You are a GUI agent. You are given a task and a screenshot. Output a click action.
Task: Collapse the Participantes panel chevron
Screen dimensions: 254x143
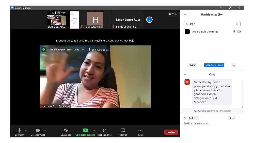185,15
